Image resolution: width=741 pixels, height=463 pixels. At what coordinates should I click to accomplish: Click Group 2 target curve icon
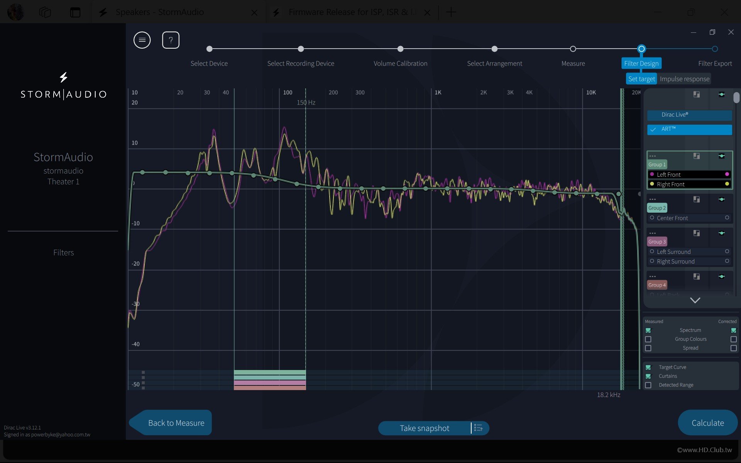pos(721,199)
